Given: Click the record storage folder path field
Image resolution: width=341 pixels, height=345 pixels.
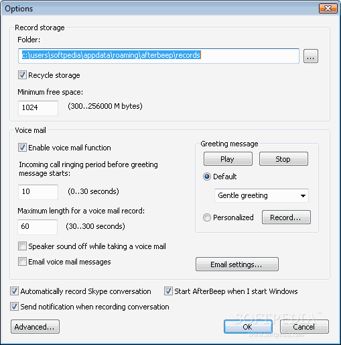Looking at the screenshot, I should (159, 56).
